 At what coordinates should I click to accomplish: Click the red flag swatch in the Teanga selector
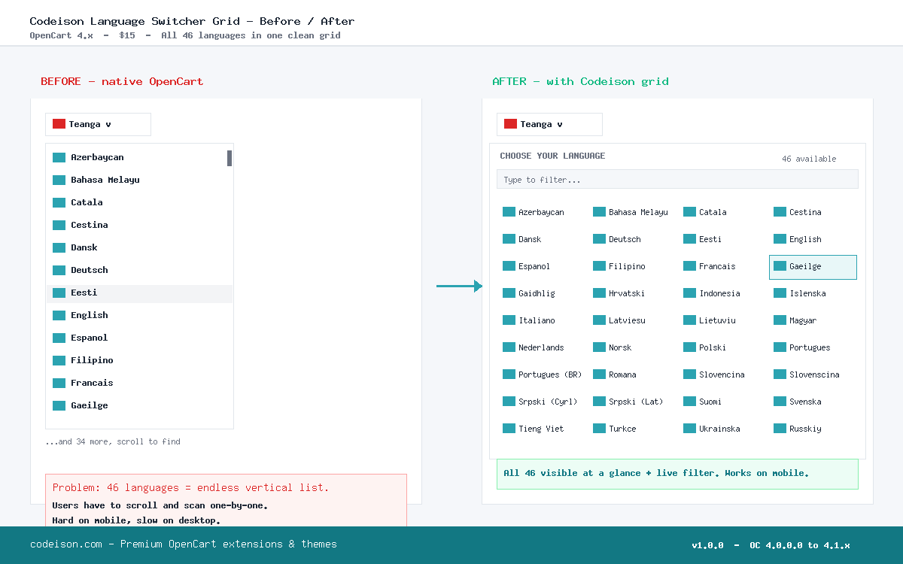(58, 124)
